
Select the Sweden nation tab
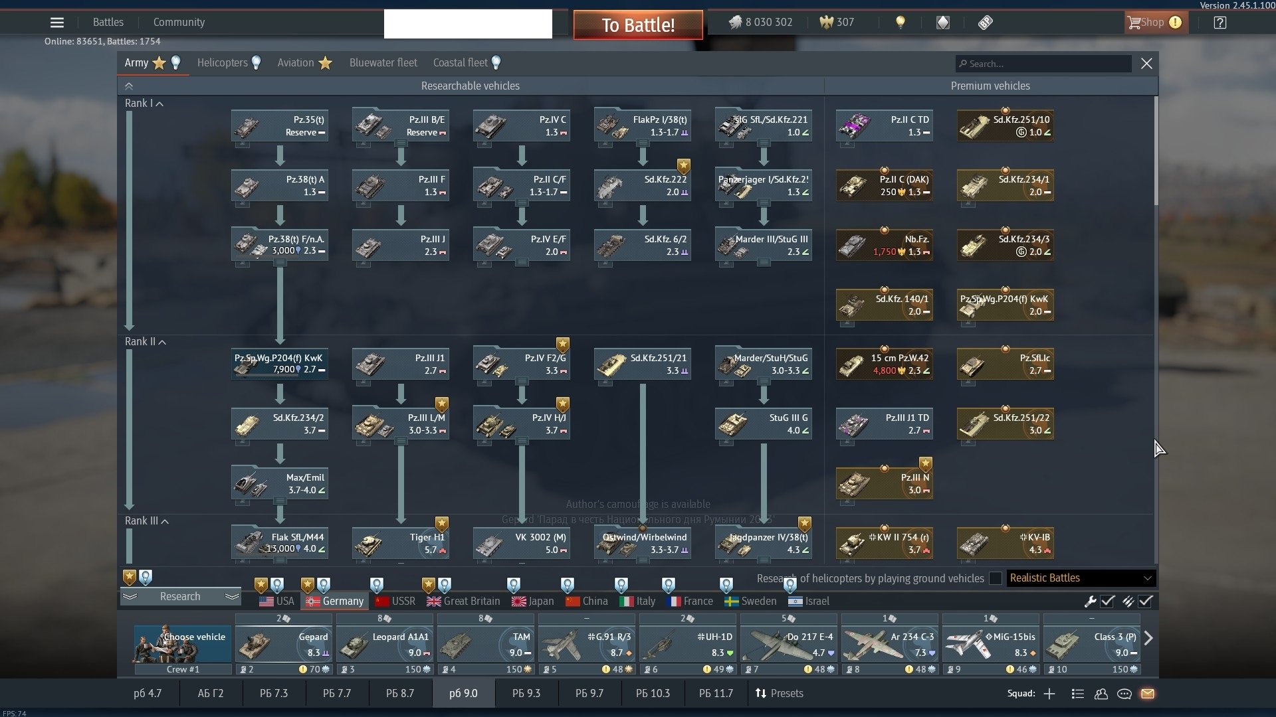750,601
